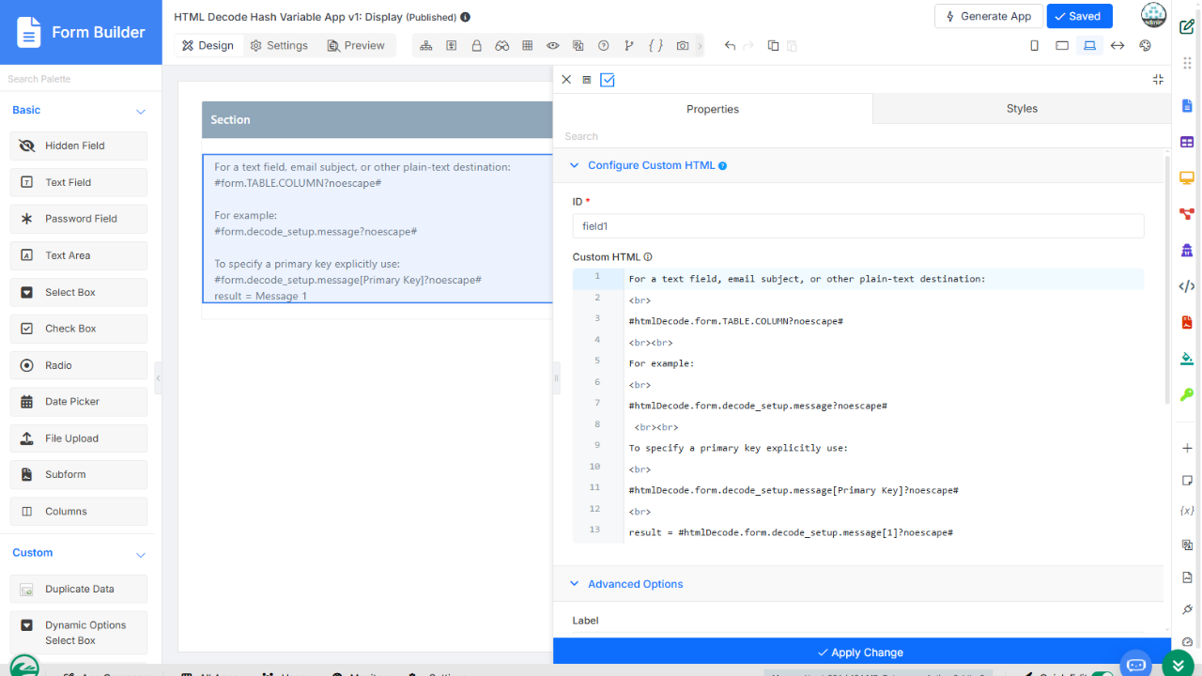
Task: Click the camera screenshot icon
Action: click(683, 45)
